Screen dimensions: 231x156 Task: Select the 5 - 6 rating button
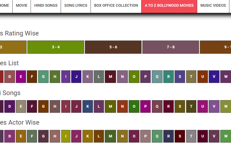tap(113, 47)
